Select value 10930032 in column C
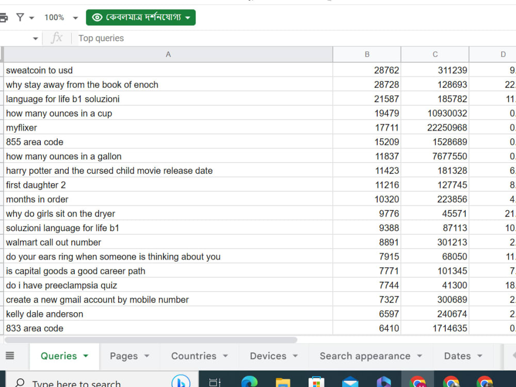Screen dimensions: 516x387 (x=435, y=113)
